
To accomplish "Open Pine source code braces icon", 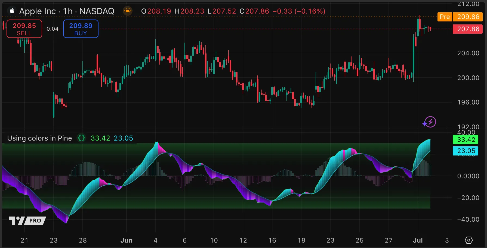I will pyautogui.click(x=81, y=138).
